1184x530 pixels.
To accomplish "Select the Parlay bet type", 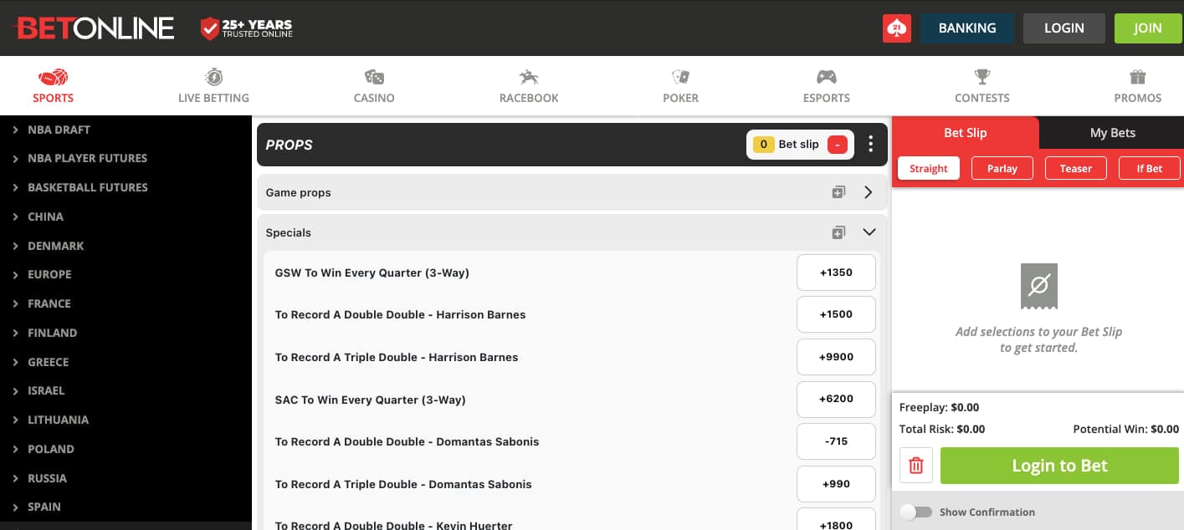I will 1002,168.
